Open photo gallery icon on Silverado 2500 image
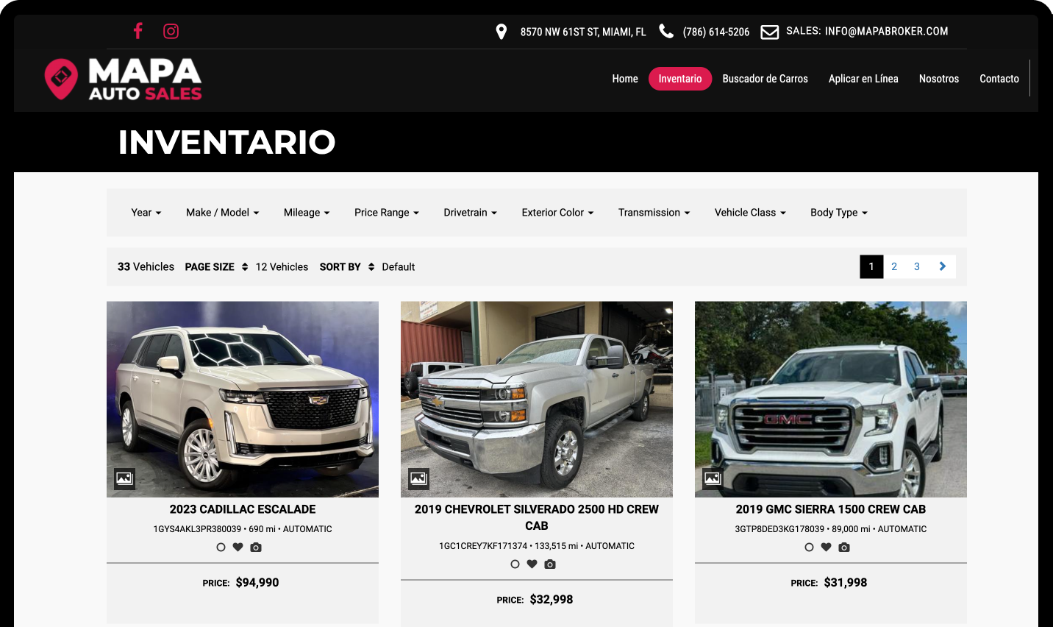 418,478
